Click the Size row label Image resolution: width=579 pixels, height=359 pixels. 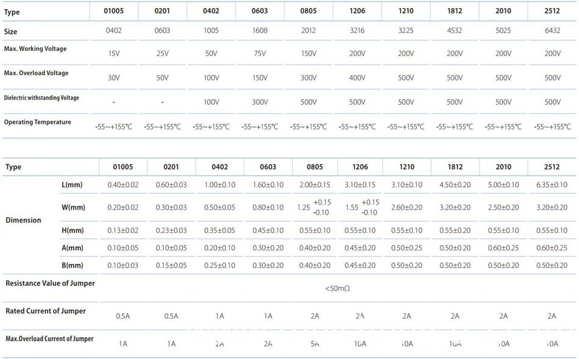(x=10, y=32)
